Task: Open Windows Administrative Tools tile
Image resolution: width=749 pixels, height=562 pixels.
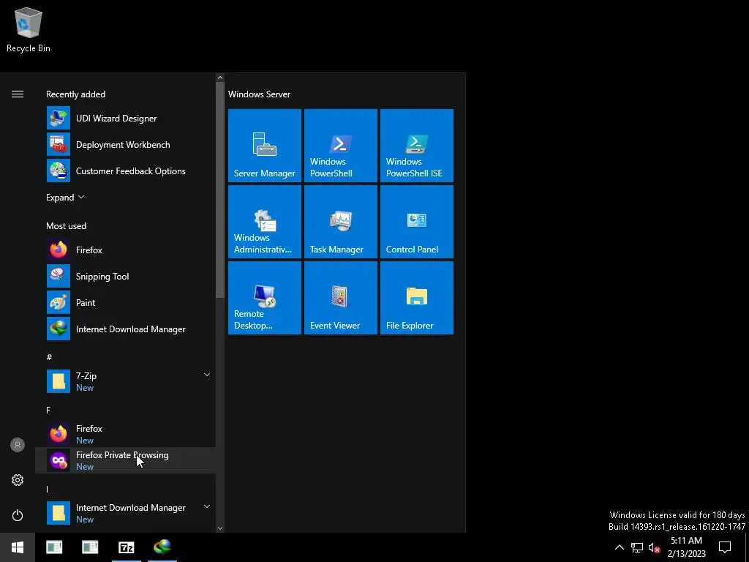Action: (265, 221)
